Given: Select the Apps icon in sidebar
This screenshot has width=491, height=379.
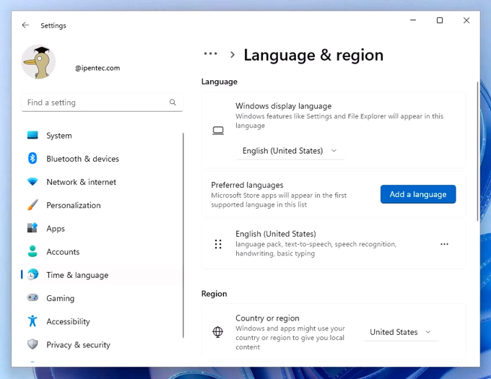Looking at the screenshot, I should click(x=32, y=228).
